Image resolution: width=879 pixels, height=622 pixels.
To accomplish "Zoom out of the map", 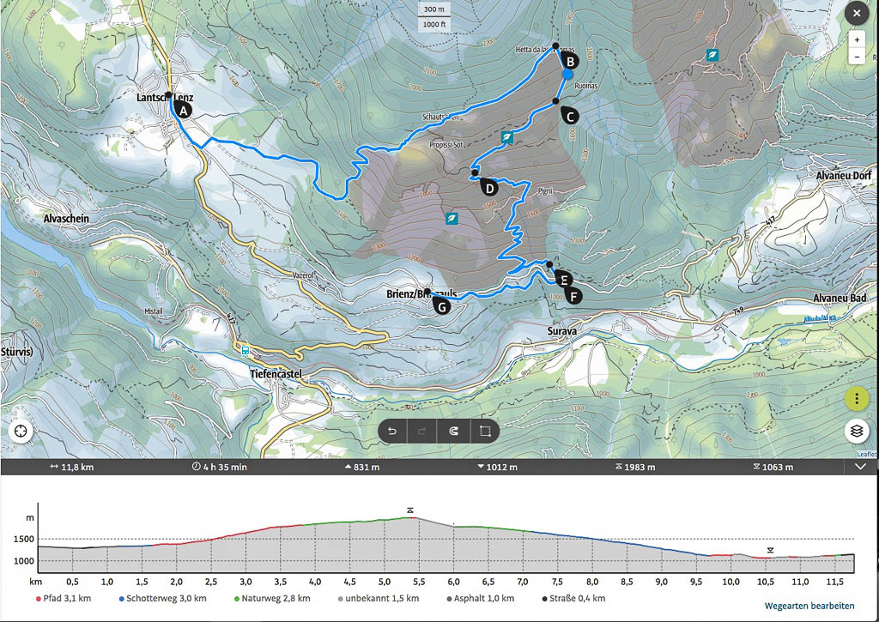I will click(x=856, y=57).
